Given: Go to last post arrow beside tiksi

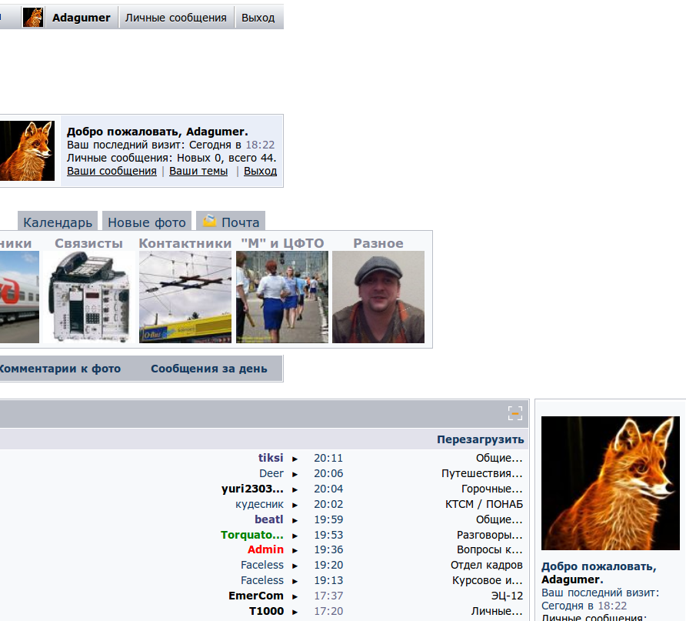Looking at the screenshot, I should coord(295,459).
